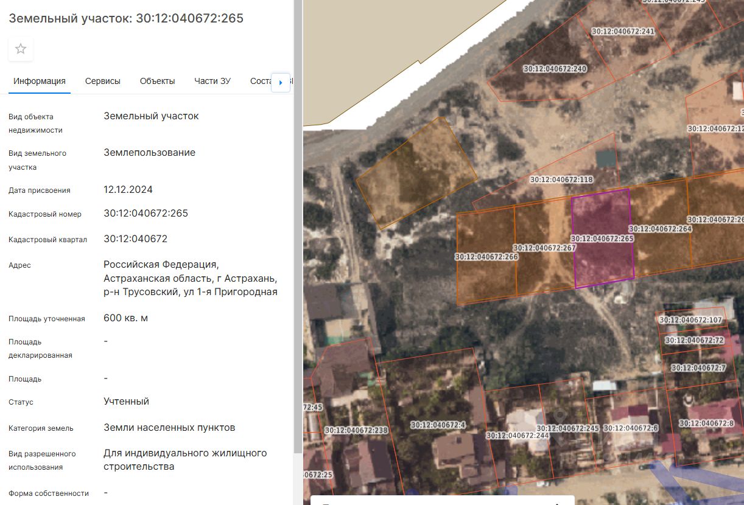Image resolution: width=744 pixels, height=505 pixels.
Task: Select map parcel label 30:12:040672:8
Action: [707, 423]
